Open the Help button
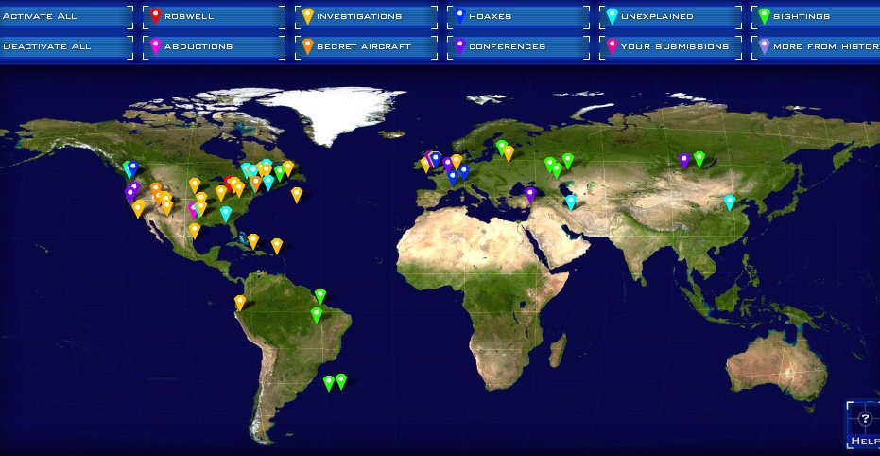880x456 pixels. (x=864, y=425)
